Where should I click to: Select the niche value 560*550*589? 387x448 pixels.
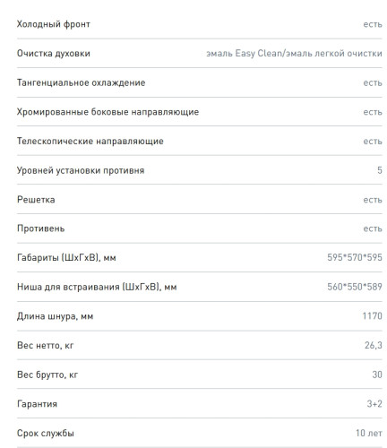(x=355, y=287)
